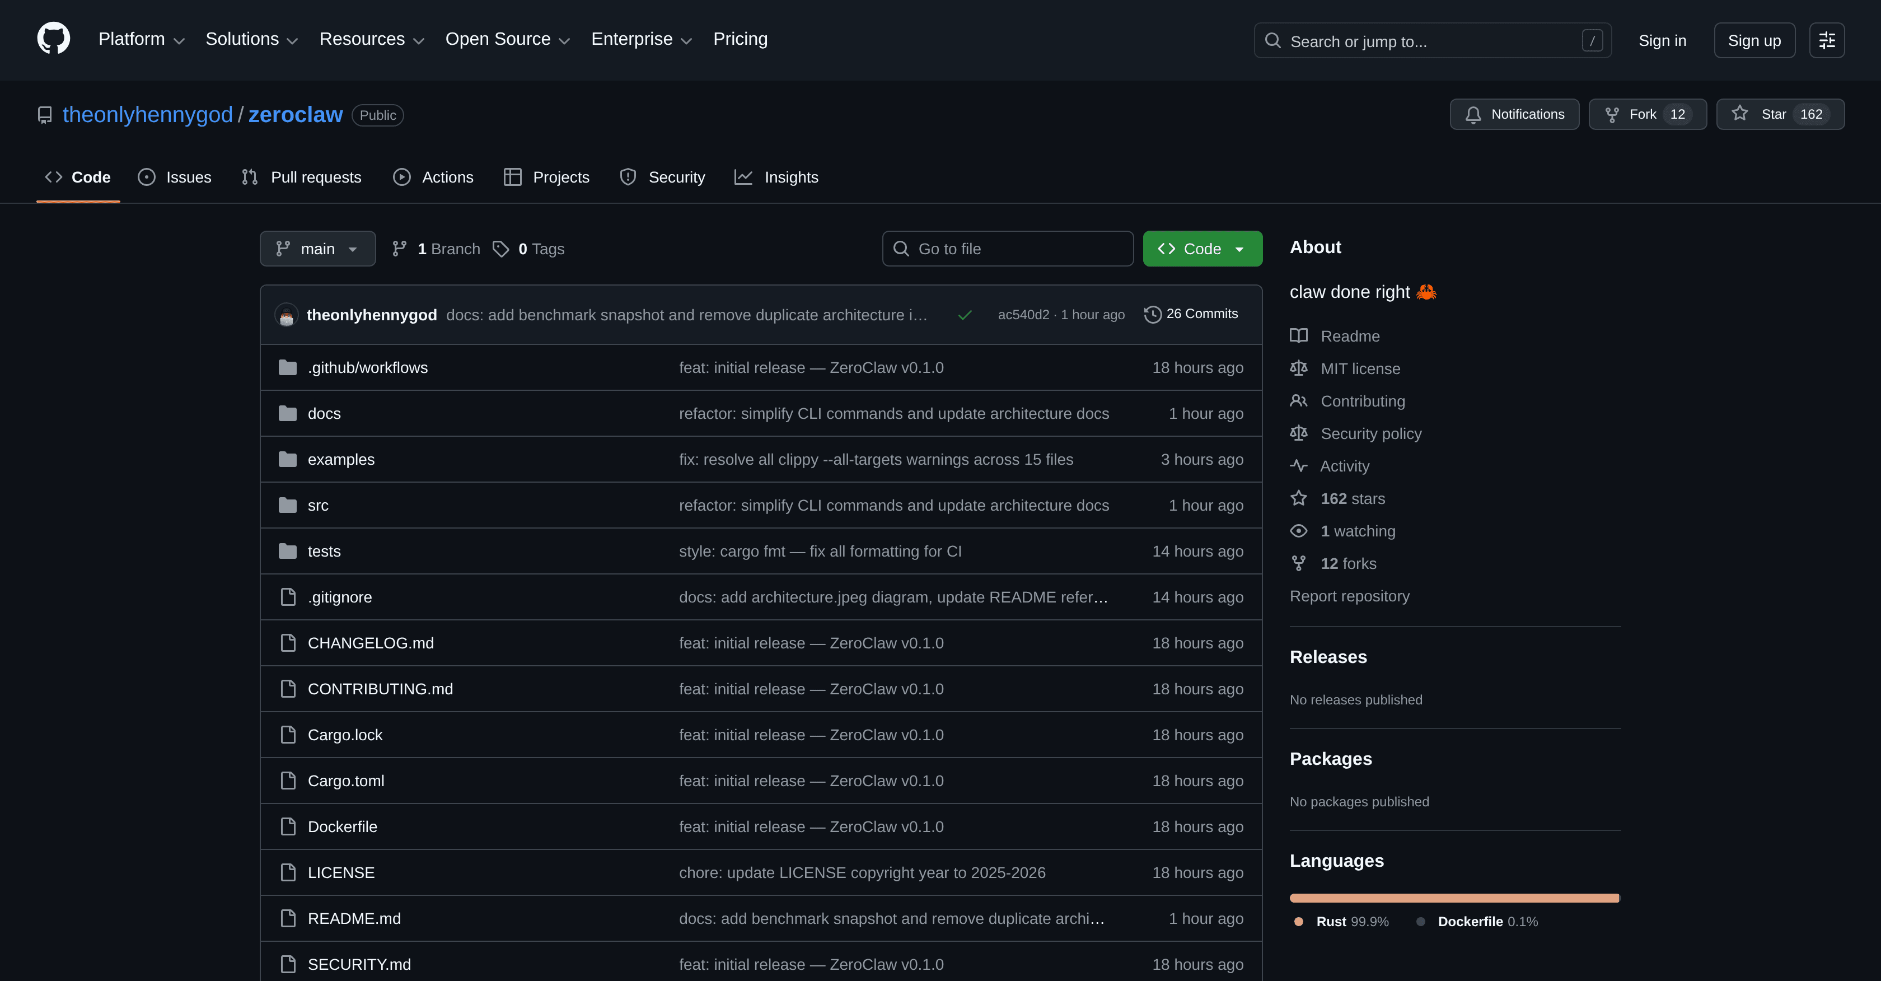This screenshot has height=981, width=1881.
Task: Open the command palette icon
Action: 1826,40
